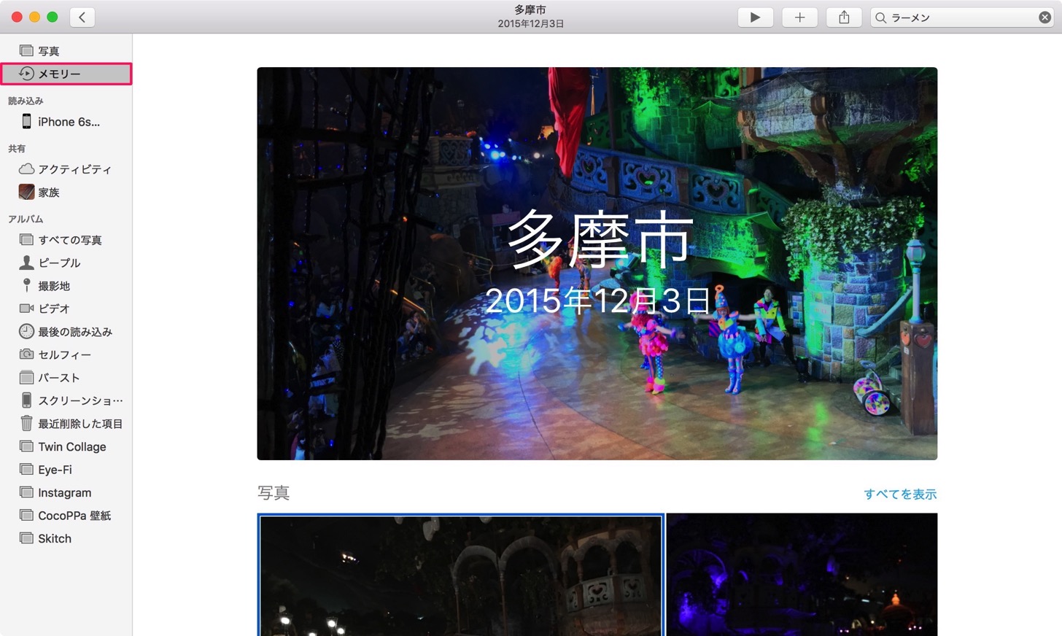Open the Skitch album
This screenshot has height=636, width=1062.
(x=66, y=538)
